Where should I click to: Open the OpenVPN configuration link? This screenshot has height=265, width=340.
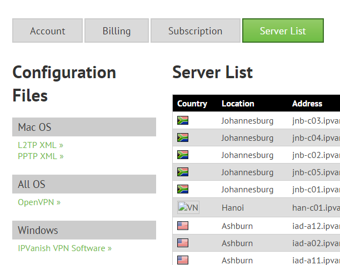39,202
